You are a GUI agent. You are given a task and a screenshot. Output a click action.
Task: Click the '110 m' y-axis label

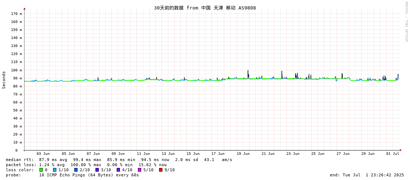pyautogui.click(x=16, y=62)
